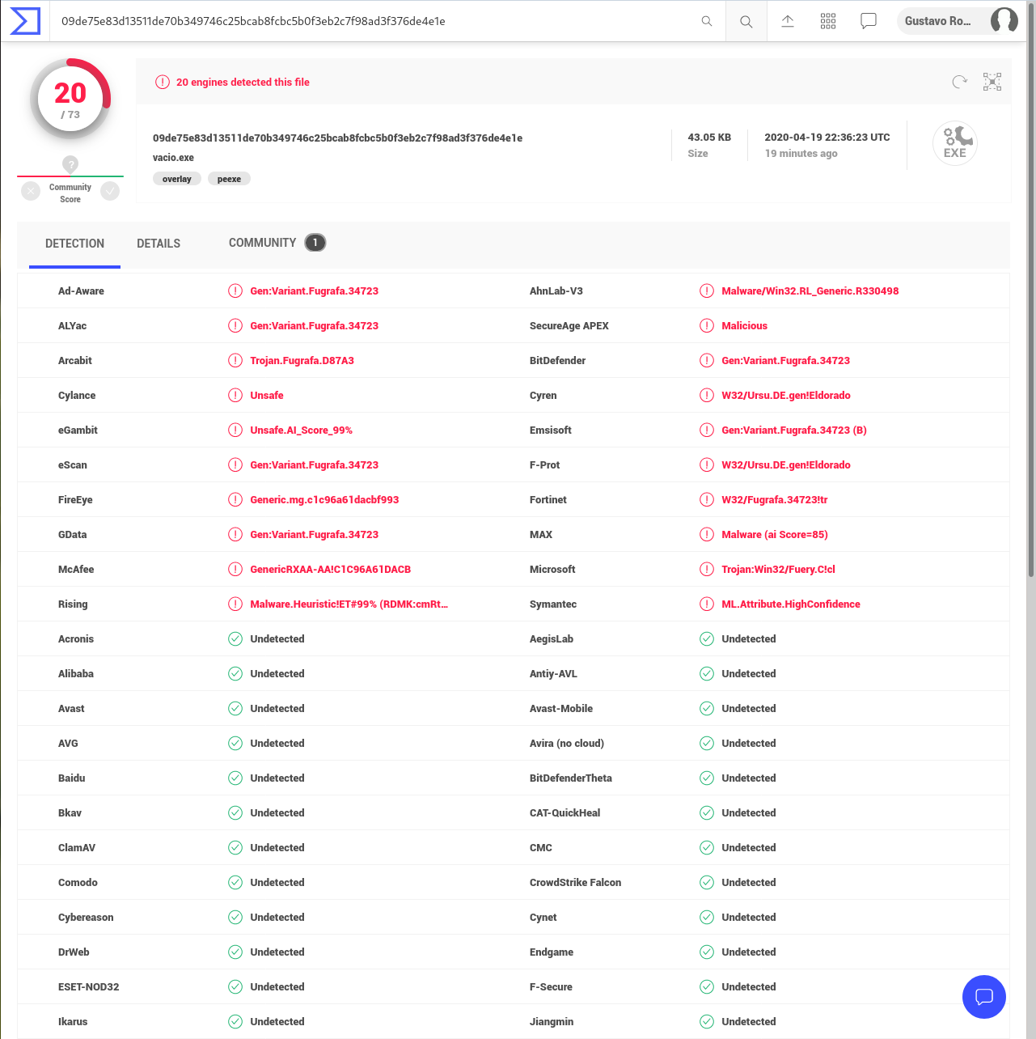
Task: Open the apps grid icon
Action: point(828,21)
